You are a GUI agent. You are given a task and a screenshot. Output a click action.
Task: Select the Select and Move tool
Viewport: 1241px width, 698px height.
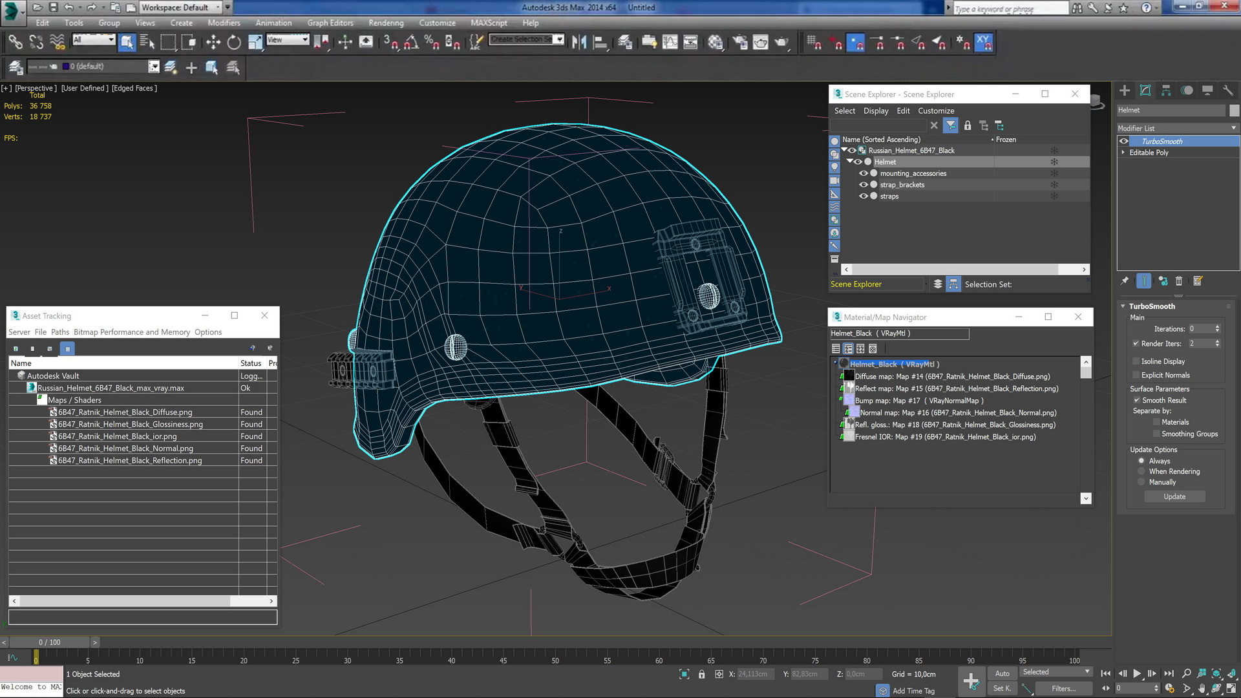(x=213, y=43)
